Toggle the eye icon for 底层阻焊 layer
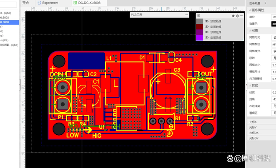 tap(207, 38)
